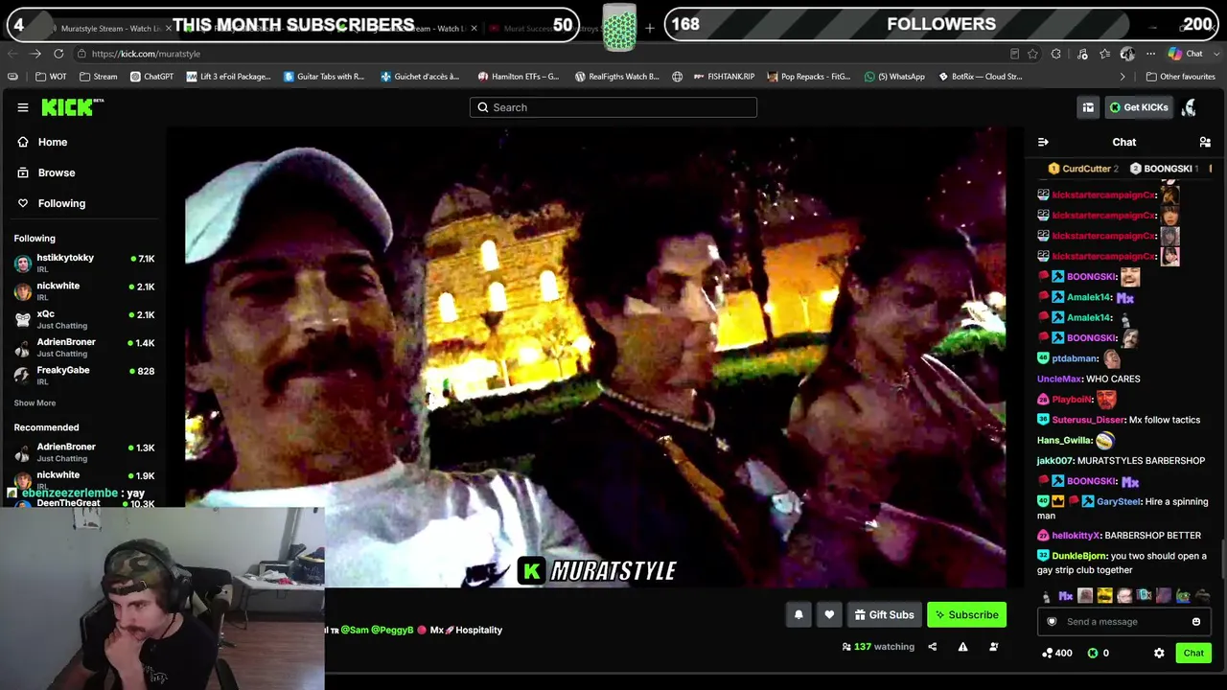Open browser extensions puzzle icon
Screen dimensions: 1227x690
[1056, 54]
